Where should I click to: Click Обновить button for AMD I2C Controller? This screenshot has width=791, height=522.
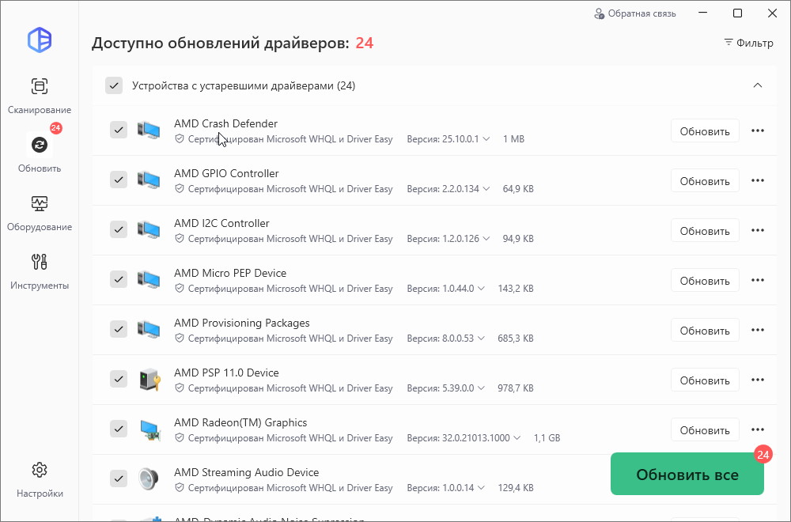coord(705,231)
